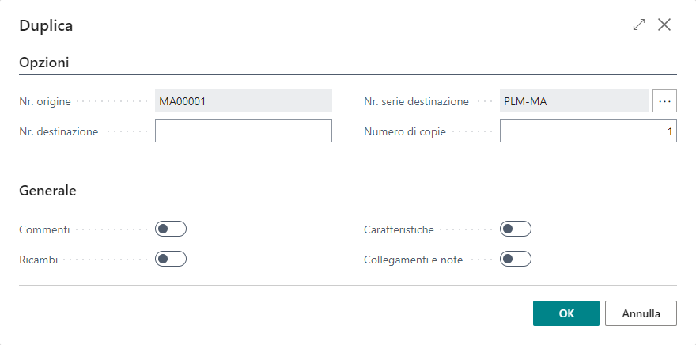The height and width of the screenshot is (345, 696).
Task: Expand the Duplica dialog to full screen
Action: click(639, 25)
